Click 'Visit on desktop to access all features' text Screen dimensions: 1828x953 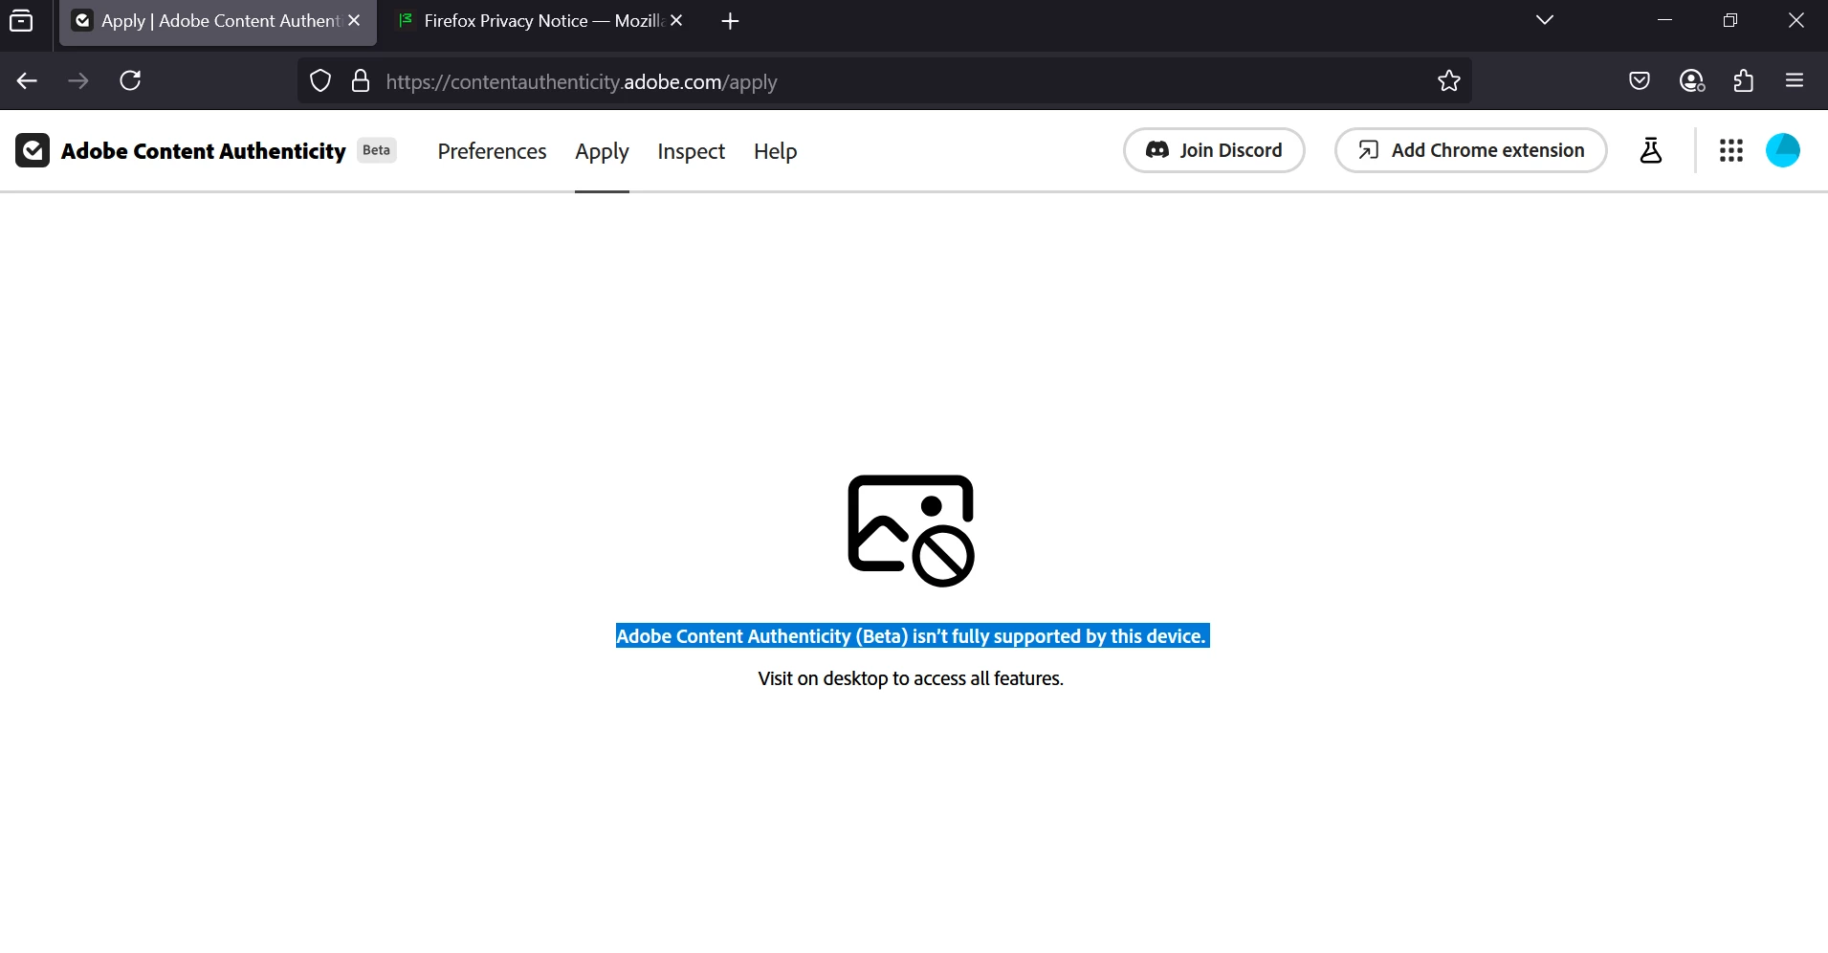[x=911, y=678]
